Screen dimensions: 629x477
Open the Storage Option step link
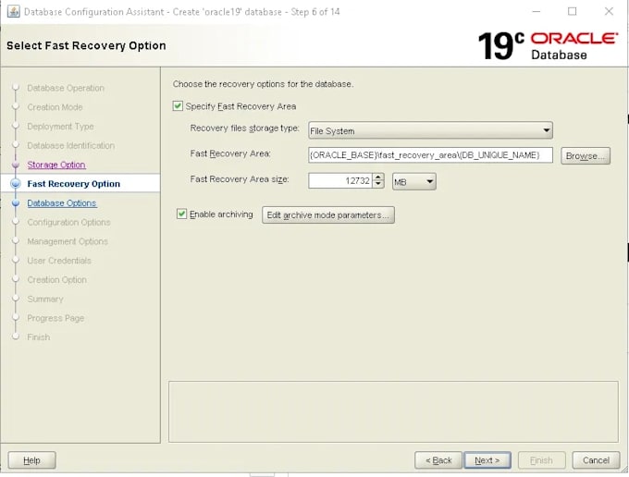(x=56, y=165)
